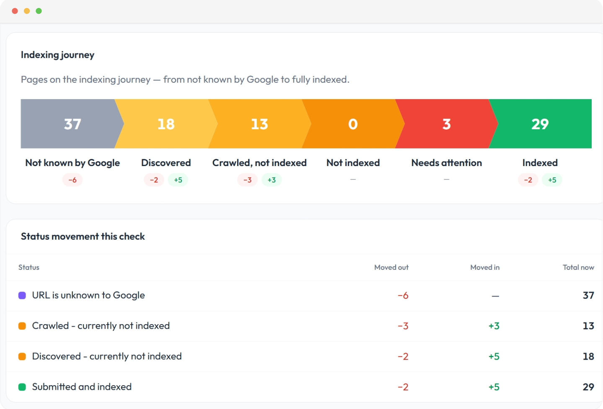Click +5 moved in for Submitted and indexed

tap(494, 387)
